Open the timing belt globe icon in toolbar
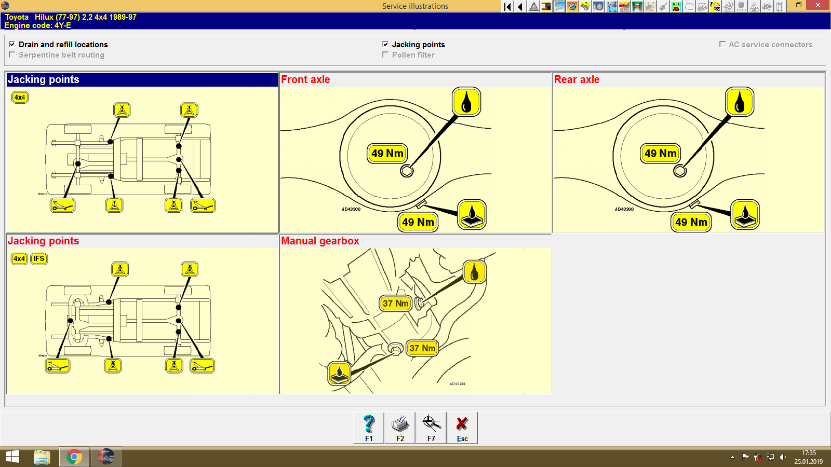Image resolution: width=831 pixels, height=467 pixels. click(572, 7)
